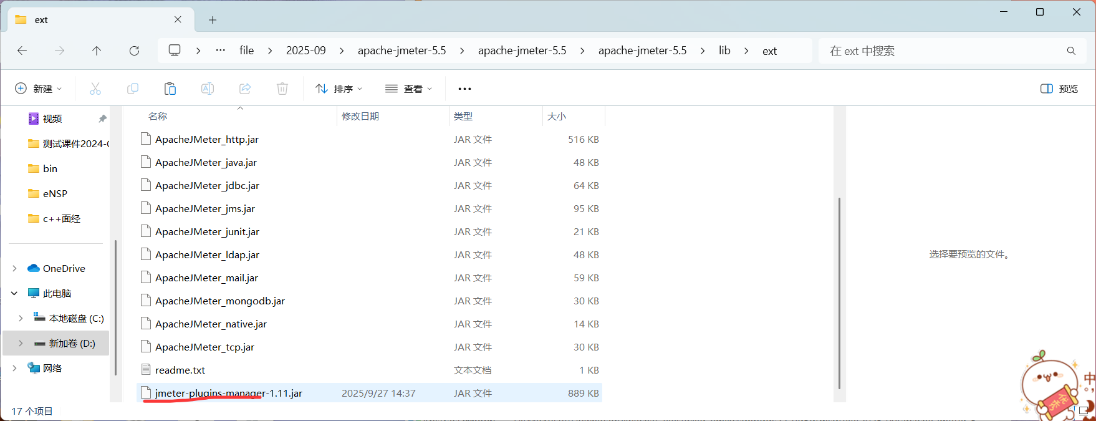Expand the 新加卷 (D:) node
Image resolution: width=1096 pixels, height=421 pixels.
(21, 343)
